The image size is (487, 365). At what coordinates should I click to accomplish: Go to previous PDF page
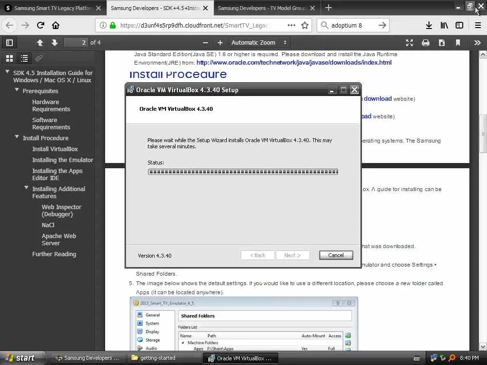click(x=40, y=42)
